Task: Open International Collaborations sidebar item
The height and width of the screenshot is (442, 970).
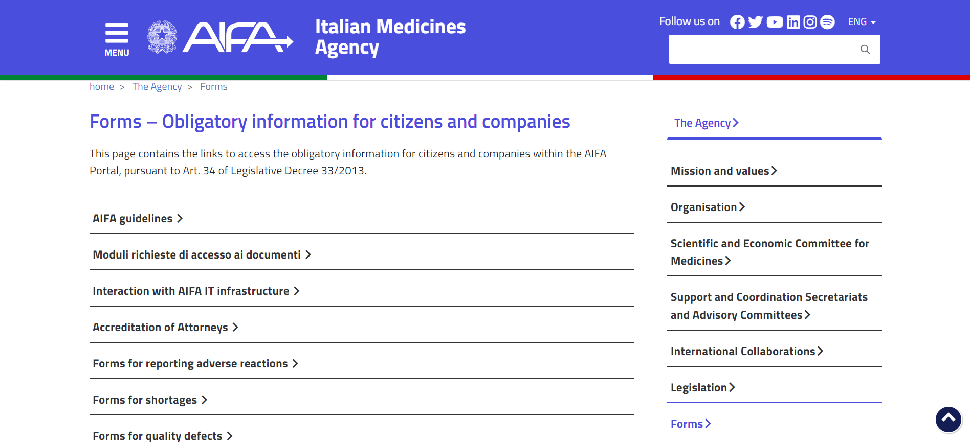Action: click(747, 352)
